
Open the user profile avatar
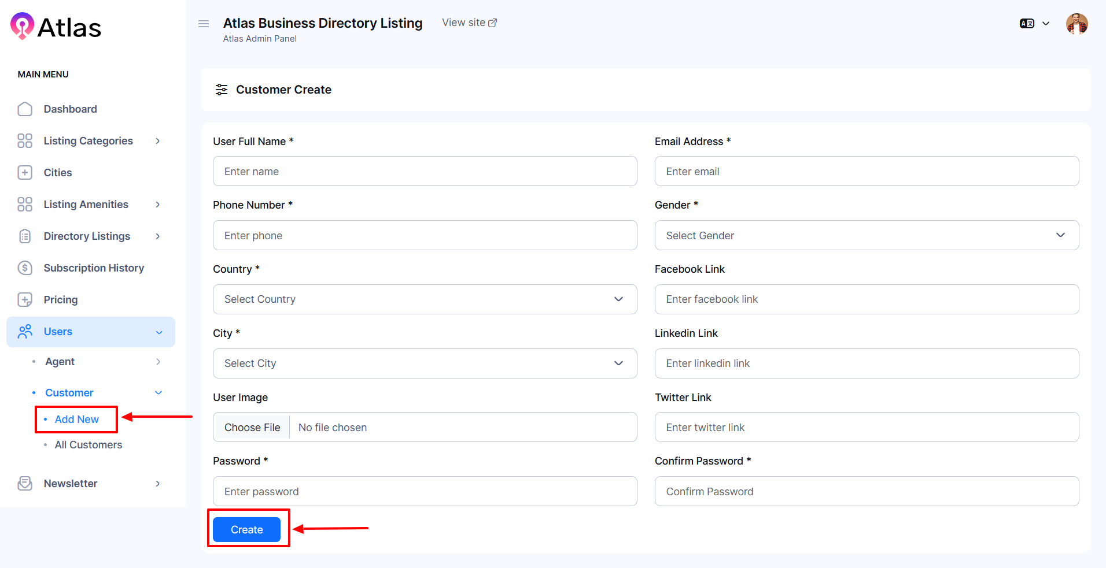pos(1076,24)
